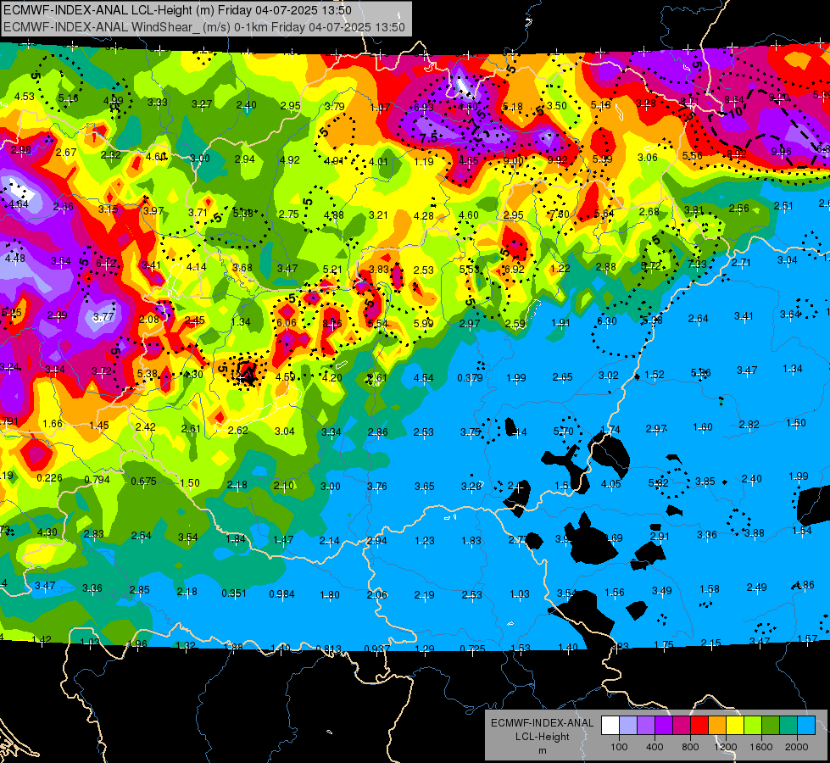Click wind shear value 3.77
Image resolution: width=830 pixels, height=763 pixels.
tap(103, 316)
